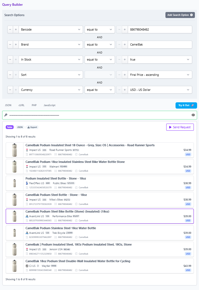Change Brand operator equal to dropdown
Screen dimensions: 199x290
point(100,44)
